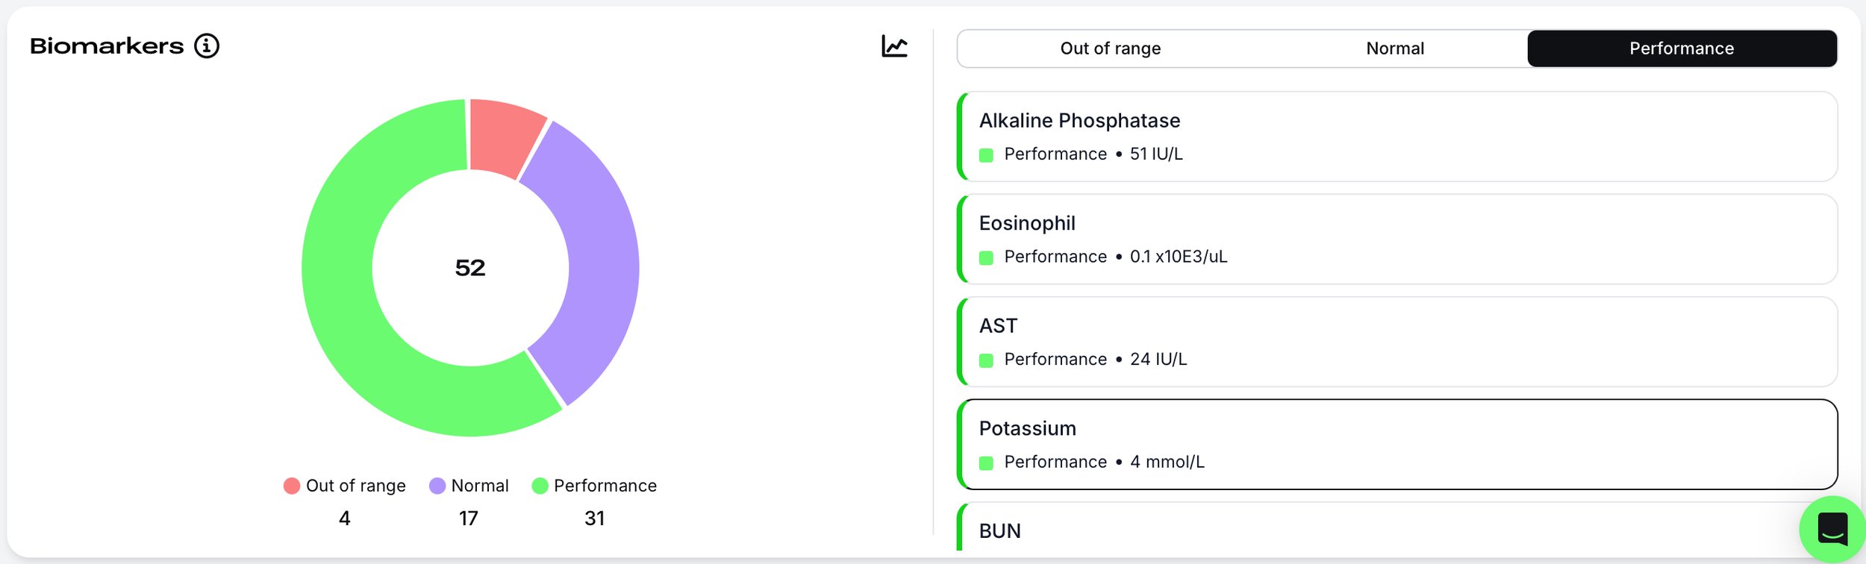Open the Alkaline Phosphatase biomarker card
This screenshot has height=564, width=1866.
pyautogui.click(x=1396, y=137)
